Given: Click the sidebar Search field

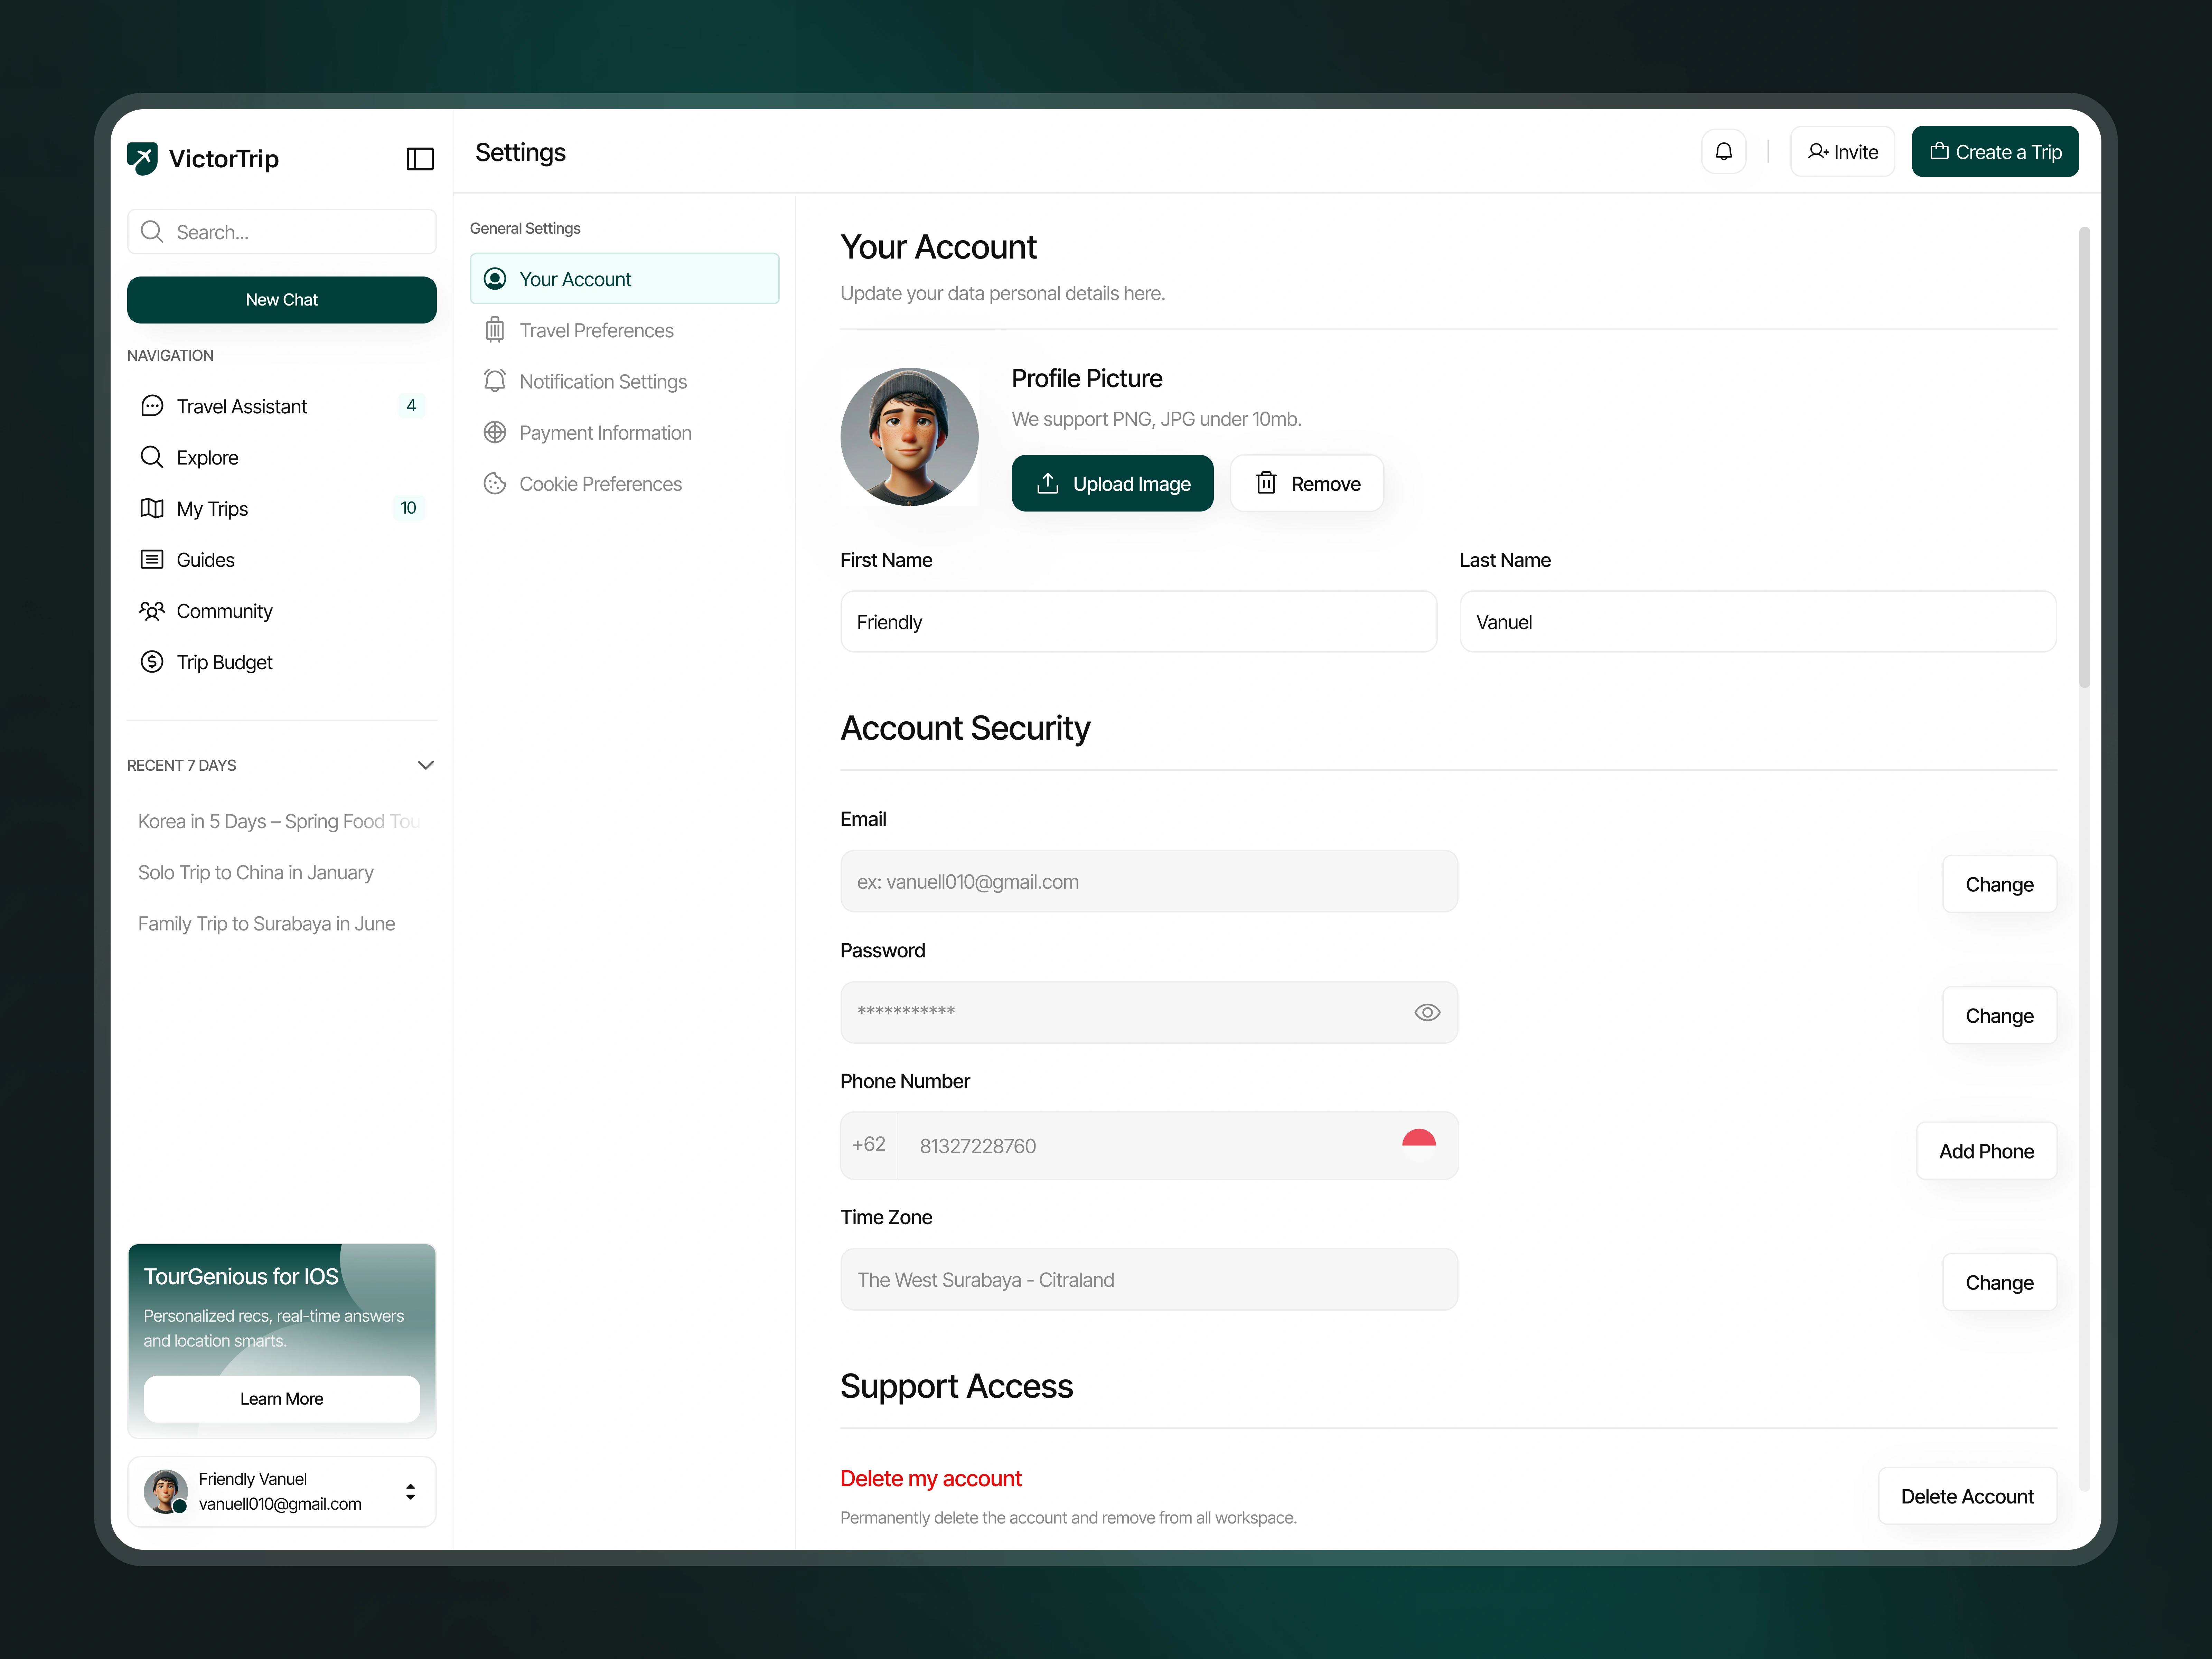Looking at the screenshot, I should tap(282, 232).
